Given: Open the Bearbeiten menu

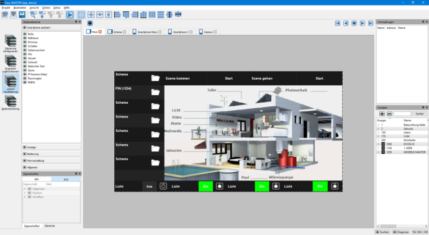Looking at the screenshot, I should click(x=20, y=7).
